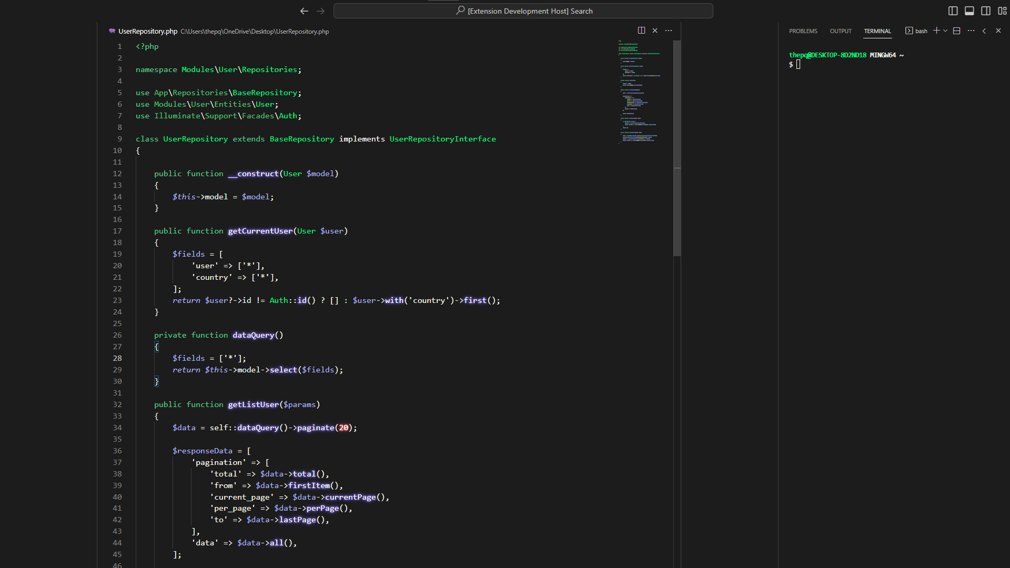
Task: Select the UserRepository.php editor tab
Action: tap(148, 32)
